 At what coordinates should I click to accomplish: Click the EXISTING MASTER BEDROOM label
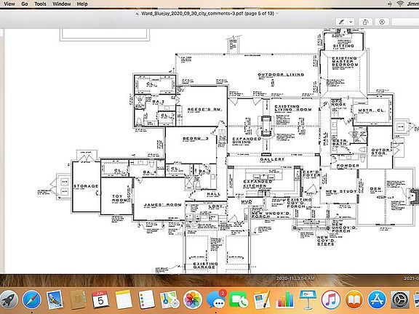point(345,61)
